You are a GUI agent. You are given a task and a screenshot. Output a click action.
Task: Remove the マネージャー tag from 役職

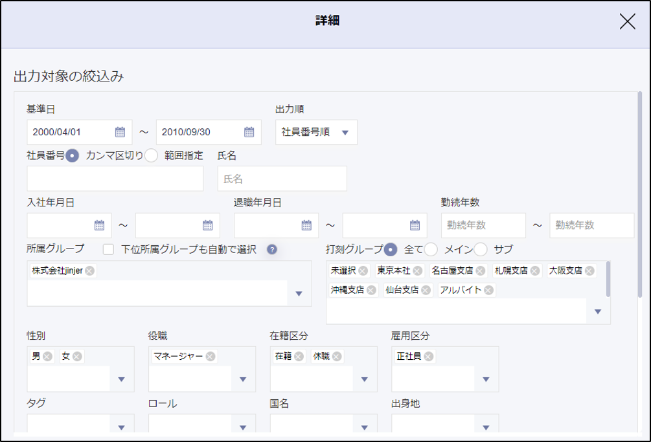pyautogui.click(x=211, y=356)
